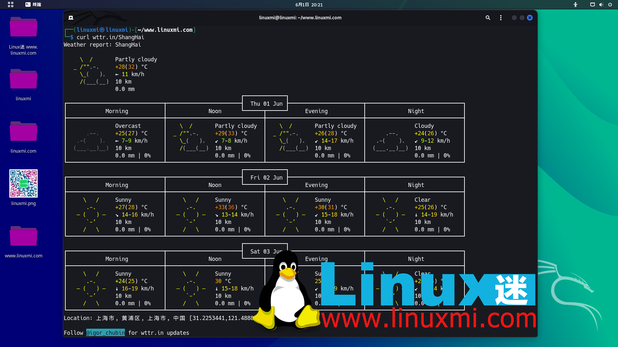The height and width of the screenshot is (347, 618).
Task: Click the terminal title linuxmi@linuxmi
Action: [300, 18]
